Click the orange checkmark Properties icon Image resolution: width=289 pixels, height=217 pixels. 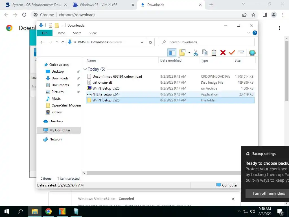pos(232,53)
